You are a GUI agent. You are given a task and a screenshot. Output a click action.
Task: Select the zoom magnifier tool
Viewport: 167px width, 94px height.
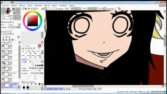[x=26, y=49]
